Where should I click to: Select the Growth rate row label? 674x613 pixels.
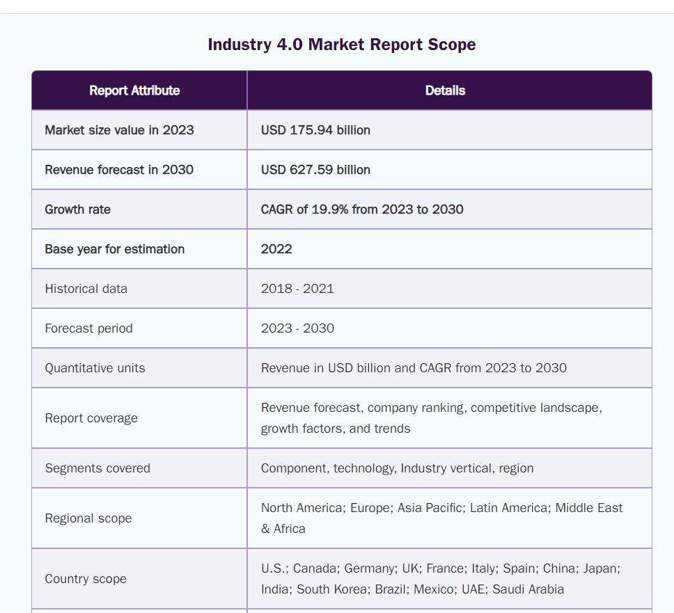[77, 209]
